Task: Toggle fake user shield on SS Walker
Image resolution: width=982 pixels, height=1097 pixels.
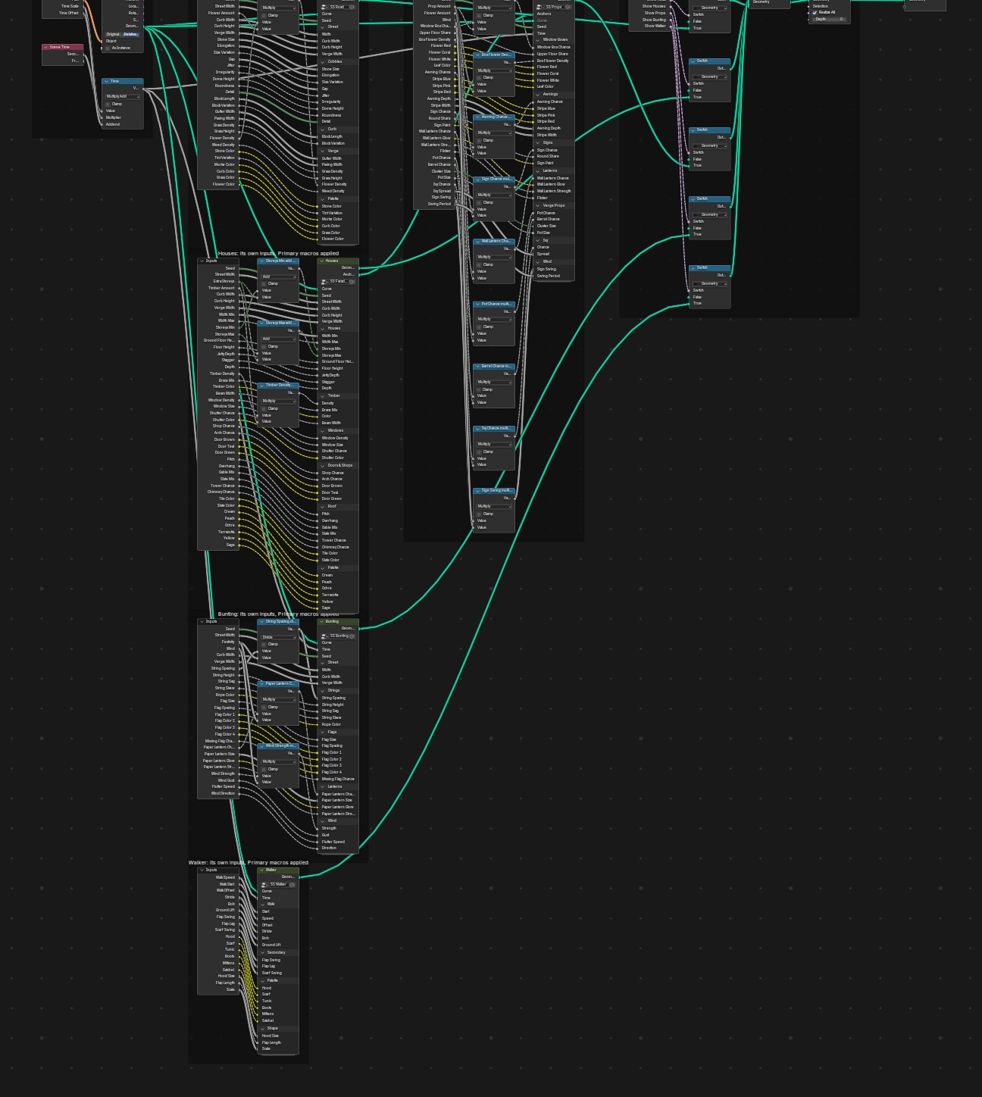Action: coord(292,885)
